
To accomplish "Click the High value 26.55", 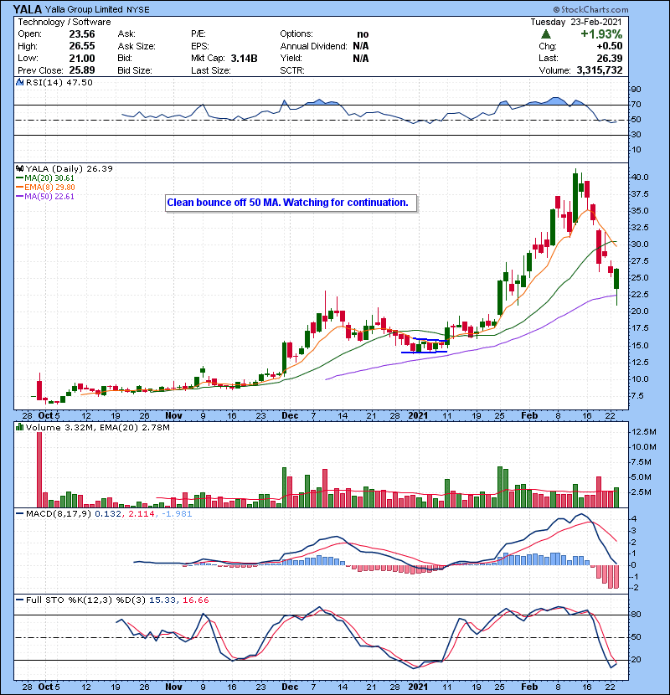I will pos(82,46).
